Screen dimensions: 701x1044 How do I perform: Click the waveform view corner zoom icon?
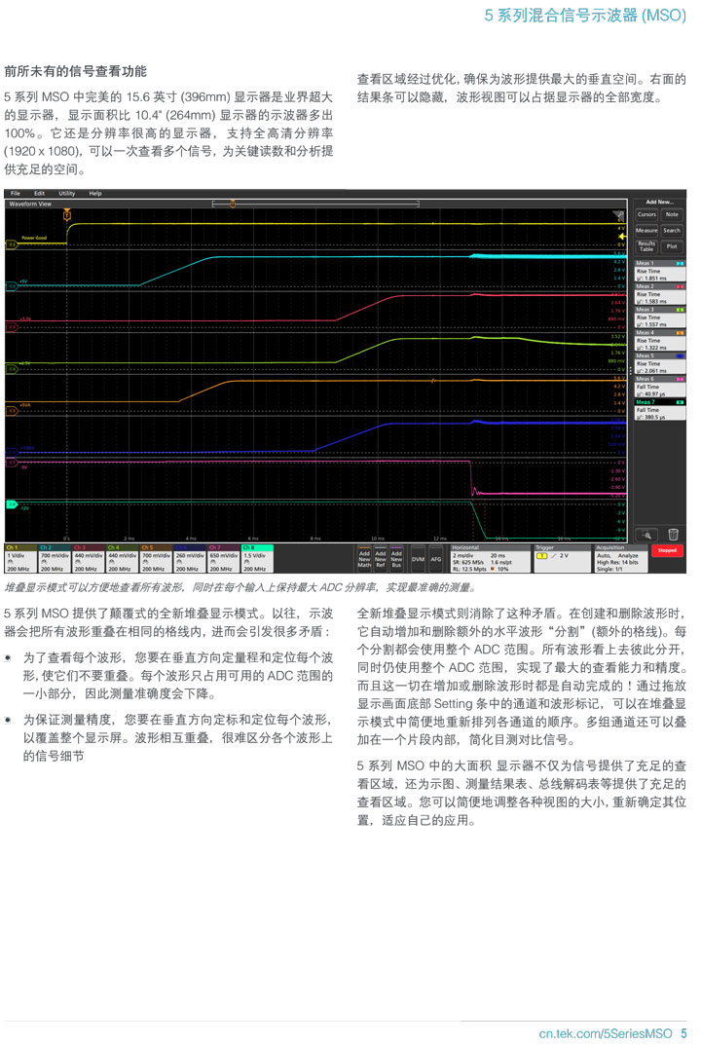[619, 215]
